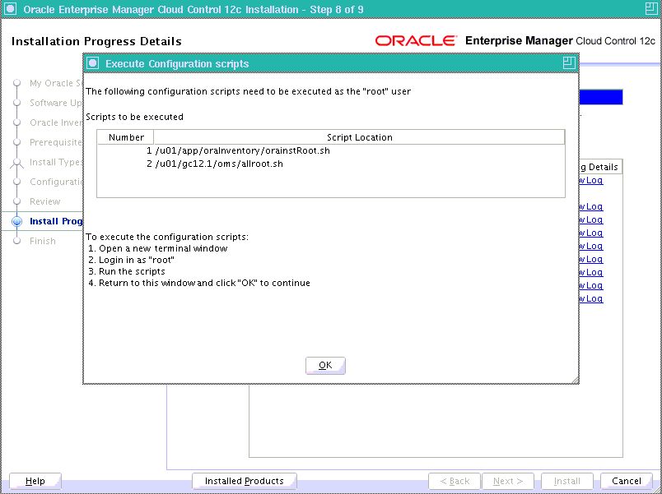Click the Back navigation button
Viewport: 662px width, 494px height.
click(x=455, y=481)
